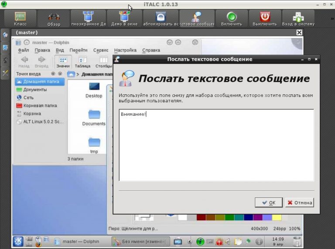
Task: Click home icon in Dolphin breadcrumb
Action: pos(71,74)
